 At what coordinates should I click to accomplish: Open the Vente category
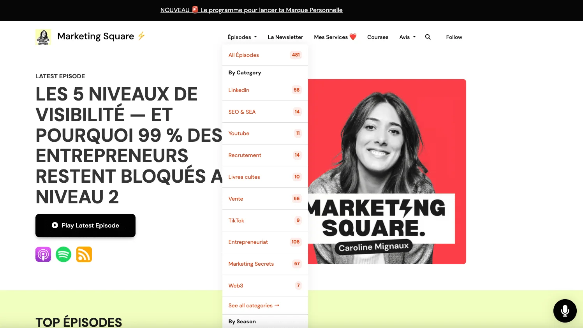tap(265, 199)
